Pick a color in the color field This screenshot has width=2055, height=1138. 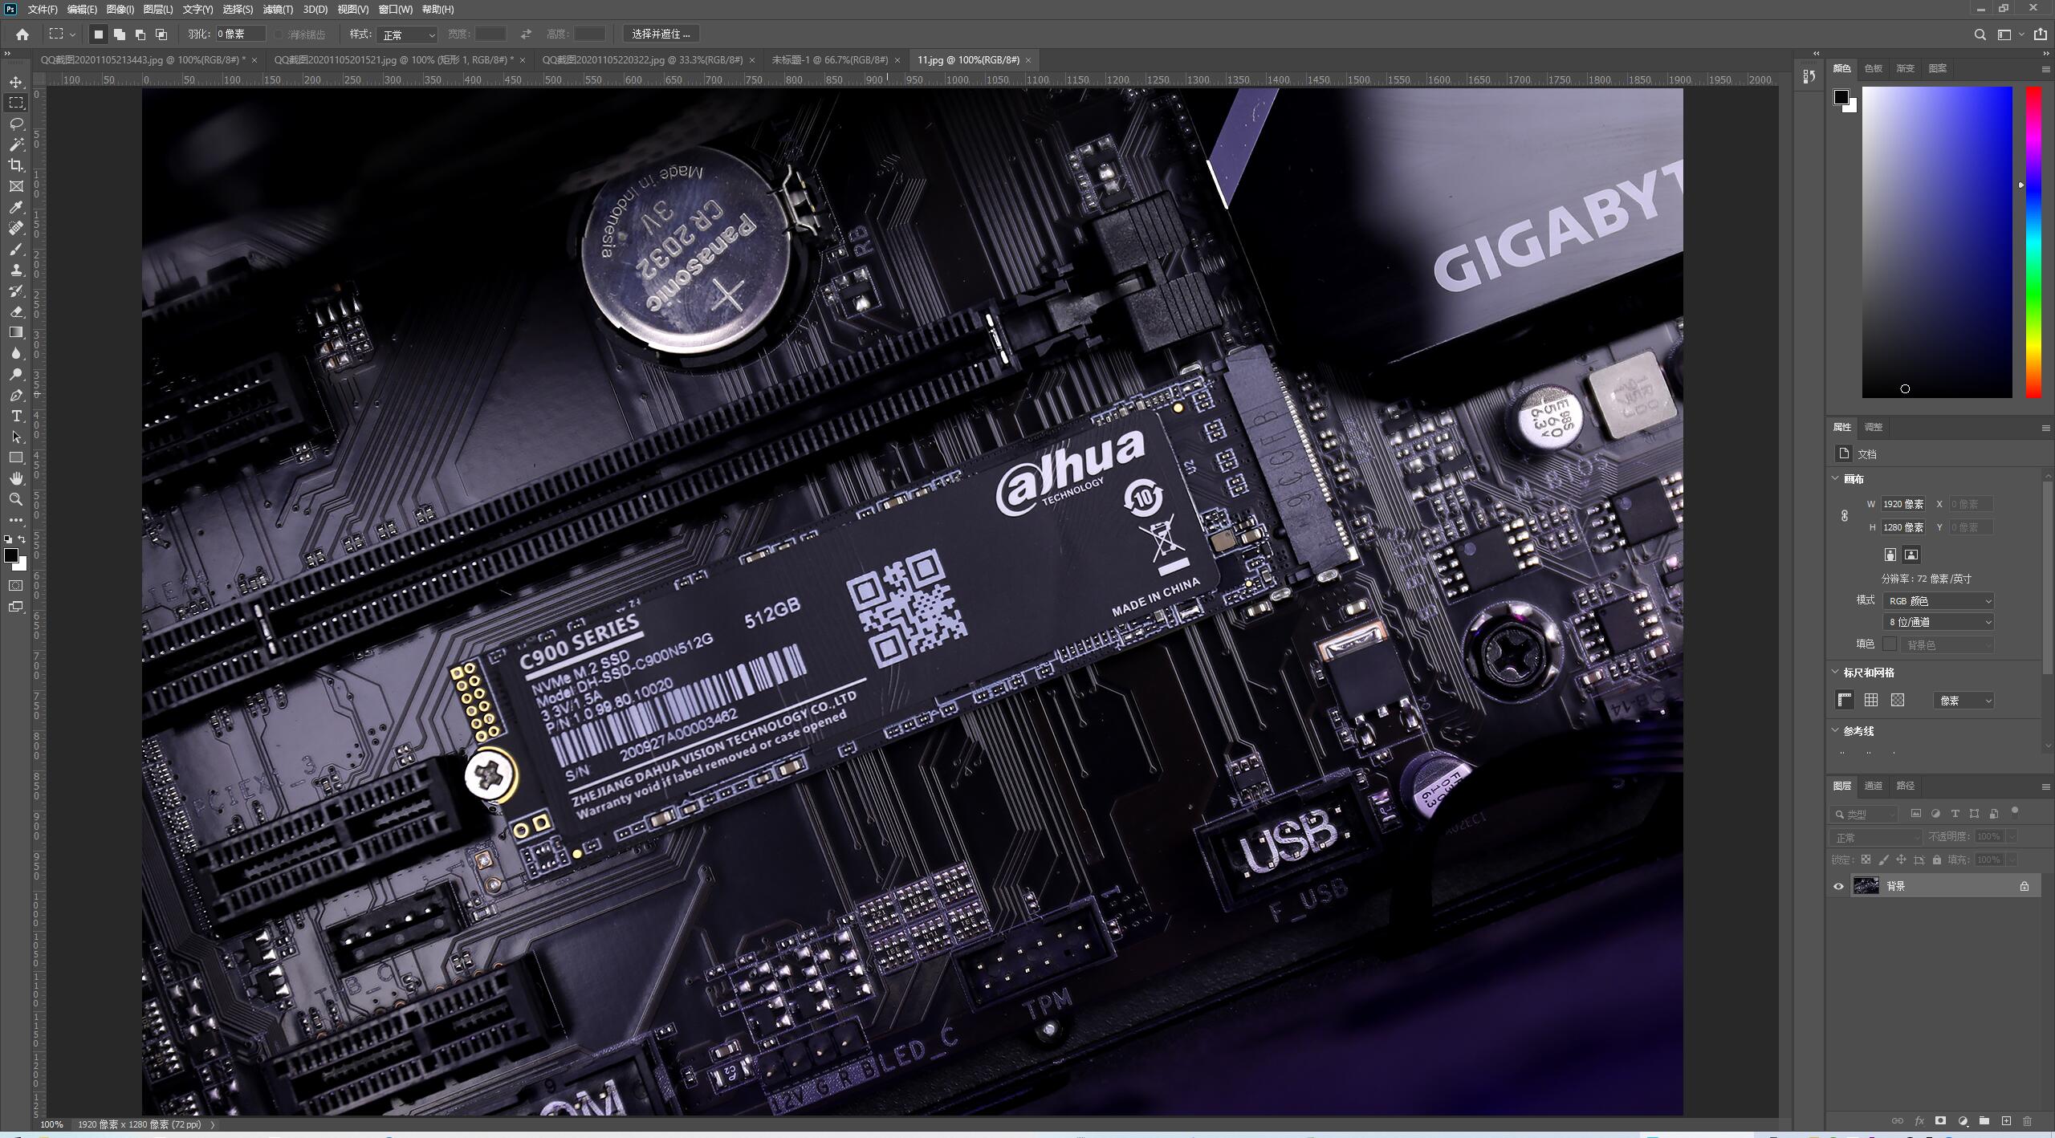tap(1937, 242)
